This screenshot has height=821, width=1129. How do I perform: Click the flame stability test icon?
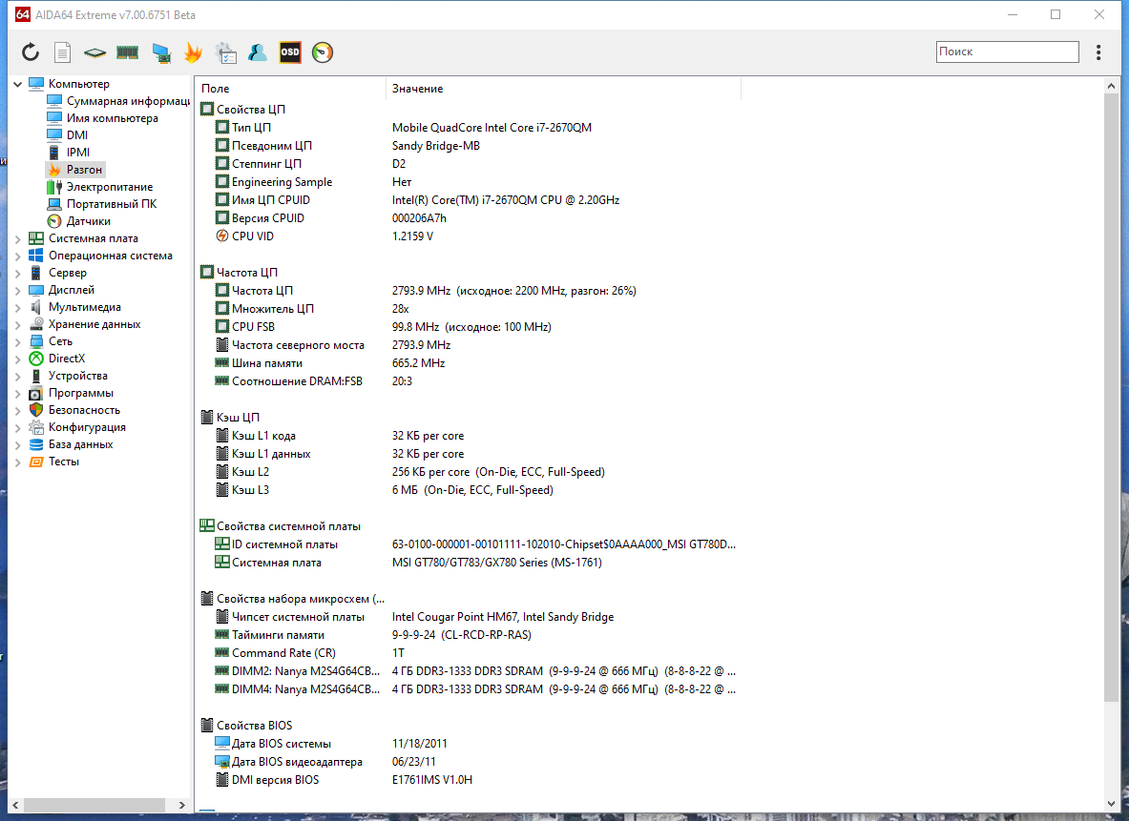tap(193, 51)
